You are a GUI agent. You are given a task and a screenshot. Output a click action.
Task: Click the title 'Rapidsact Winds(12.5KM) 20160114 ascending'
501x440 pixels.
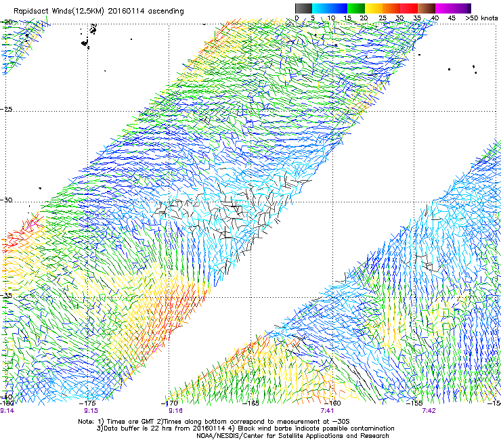point(99,12)
